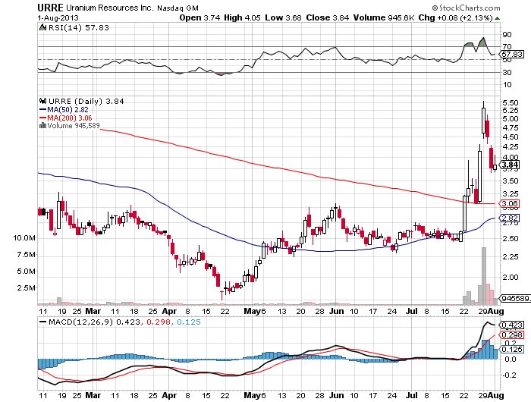
Task: Click the Volume 945.6K header value
Action: (x=384, y=17)
